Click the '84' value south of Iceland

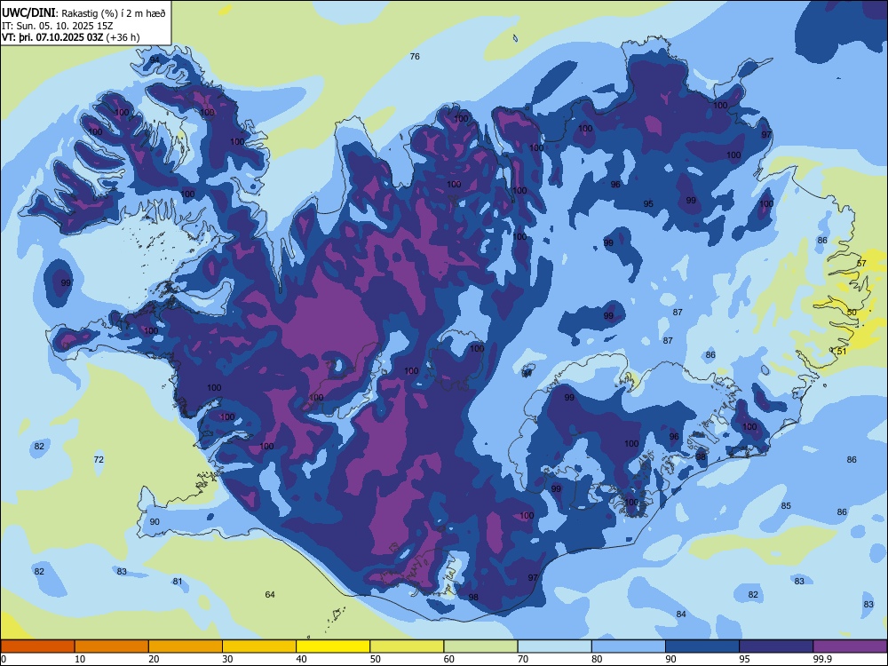pyautogui.click(x=681, y=614)
